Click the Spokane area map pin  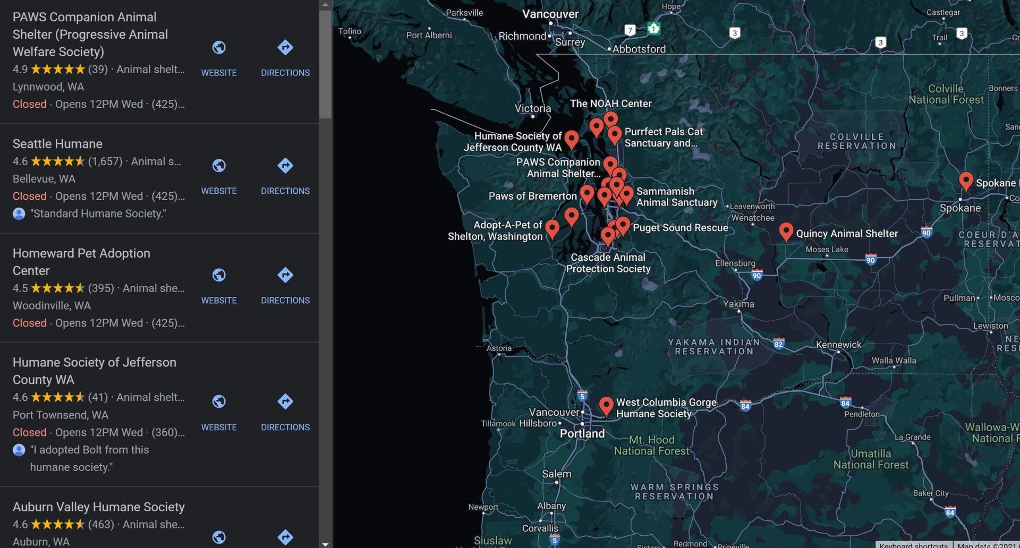965,181
